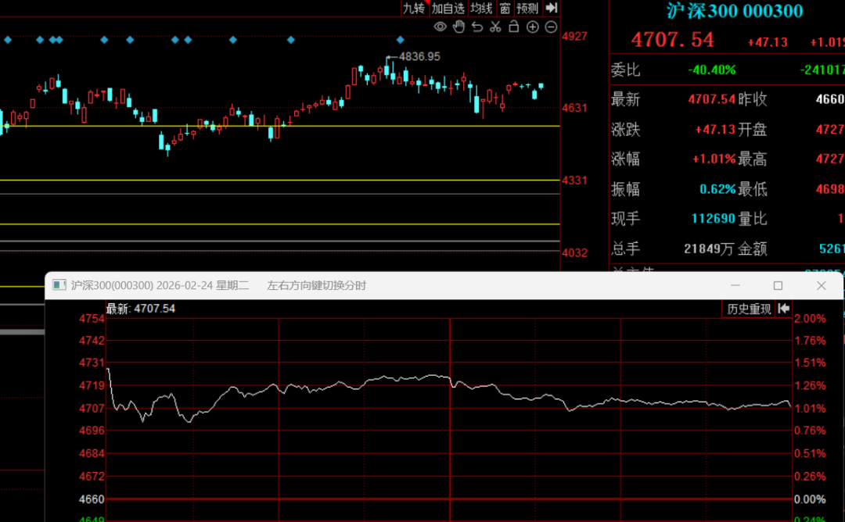Click the undo arrow icon

477,27
